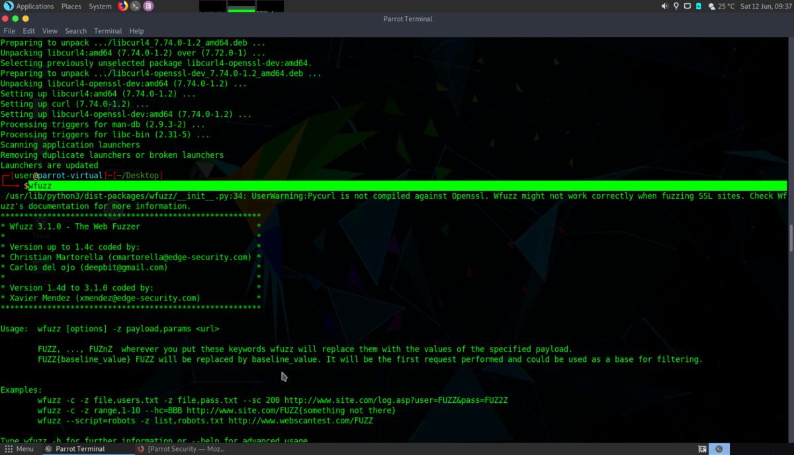Click the 'Examples:' heading in terminal
The image size is (794, 455).
[x=21, y=390]
